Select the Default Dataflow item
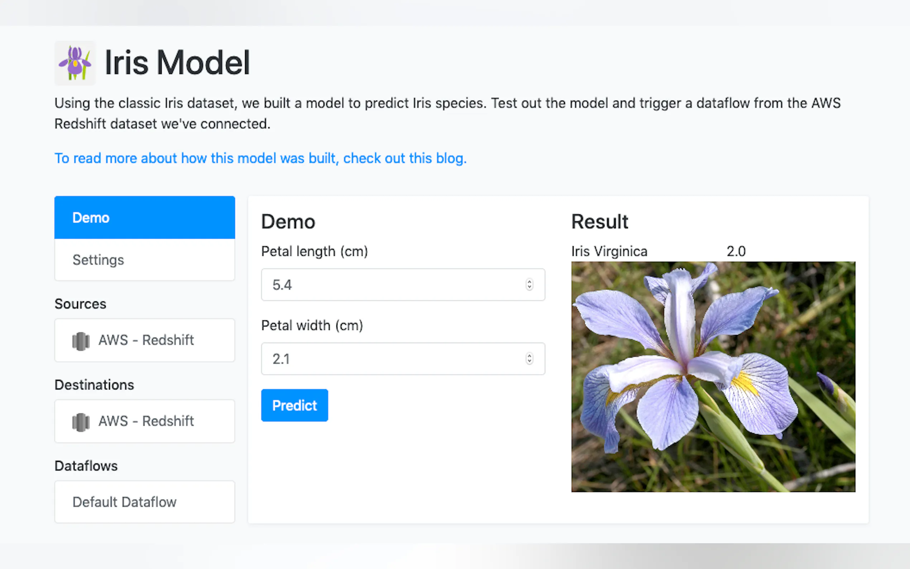910x569 pixels. pos(144,502)
